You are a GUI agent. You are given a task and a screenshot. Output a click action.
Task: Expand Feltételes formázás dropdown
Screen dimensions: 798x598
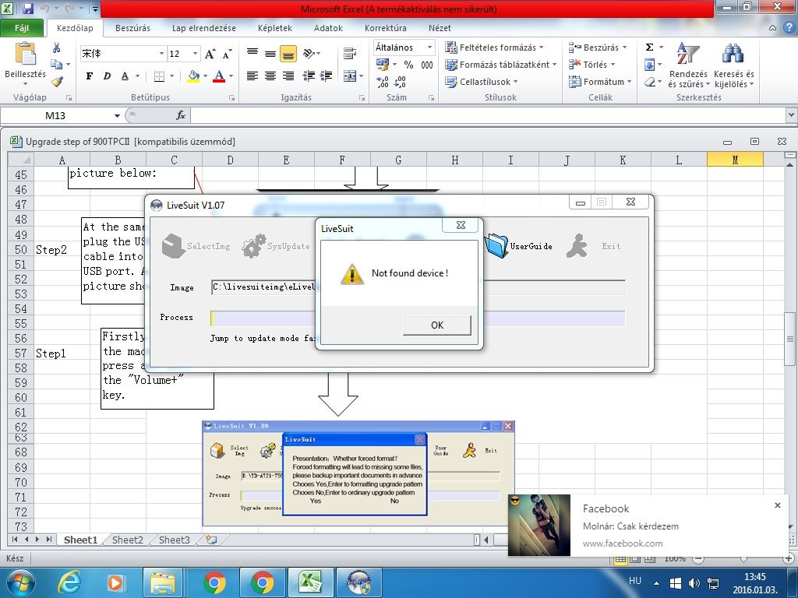541,47
